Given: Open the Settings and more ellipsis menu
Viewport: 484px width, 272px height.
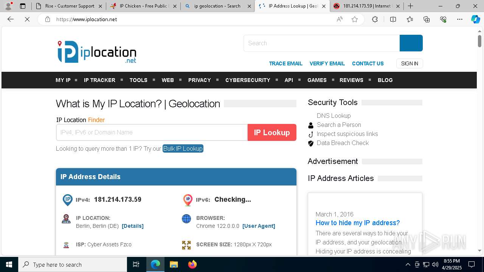Looking at the screenshot, I should coord(460,19).
